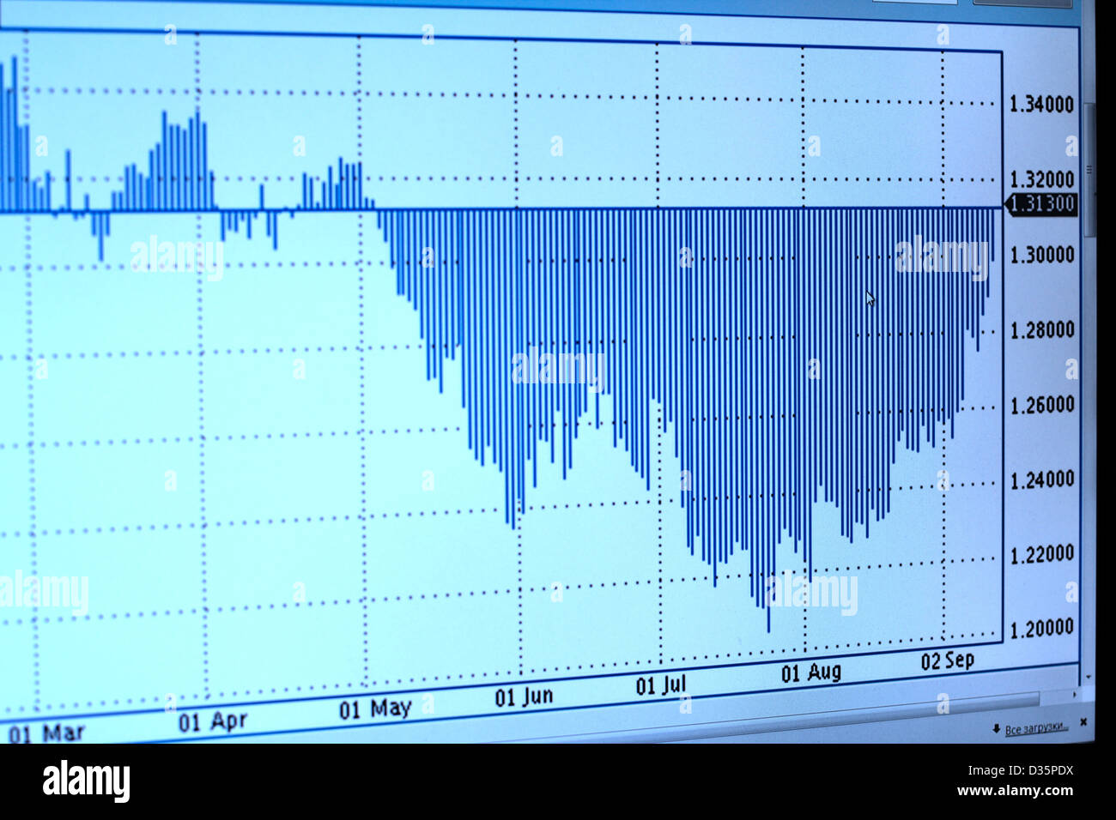Viewport: 1116px width, 820px height.
Task: Click the 01 Jul date label
Action: (661, 685)
